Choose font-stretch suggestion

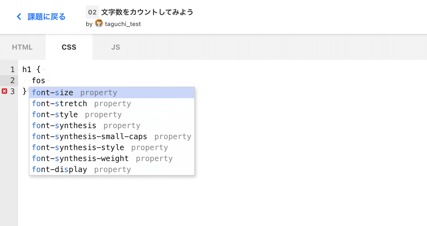click(x=112, y=104)
